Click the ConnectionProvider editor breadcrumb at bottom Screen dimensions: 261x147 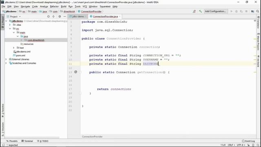click(92, 136)
